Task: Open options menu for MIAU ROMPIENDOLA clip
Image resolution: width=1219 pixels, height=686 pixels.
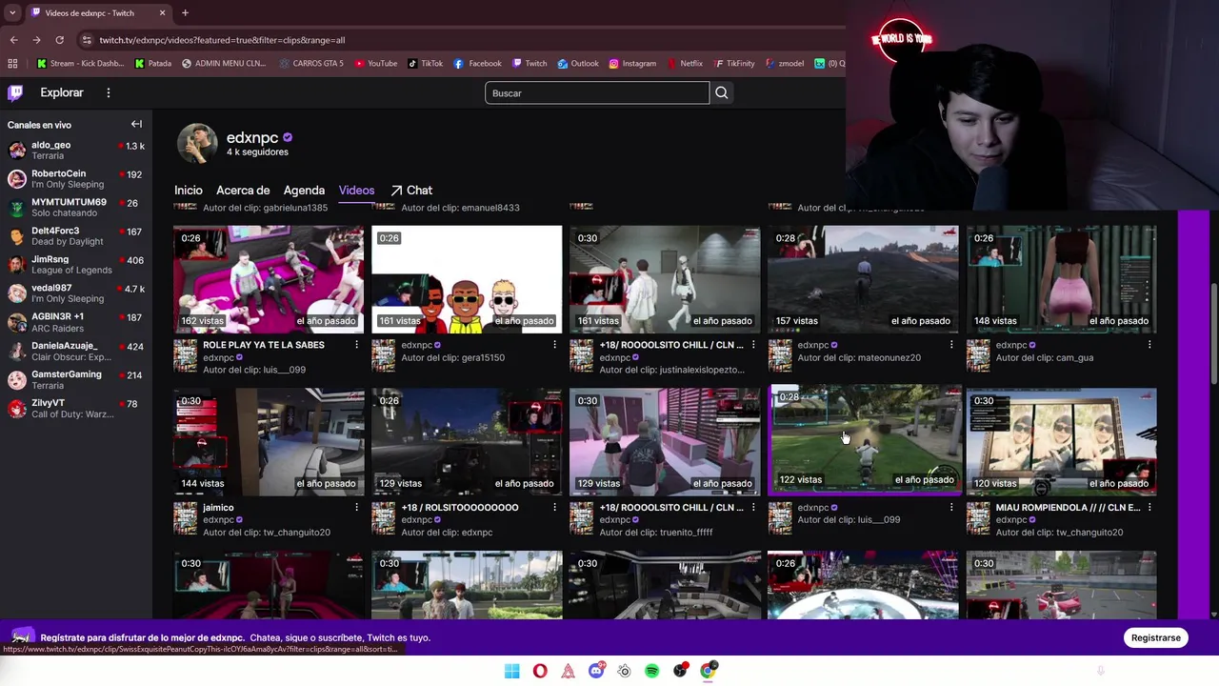Action: point(1149,508)
